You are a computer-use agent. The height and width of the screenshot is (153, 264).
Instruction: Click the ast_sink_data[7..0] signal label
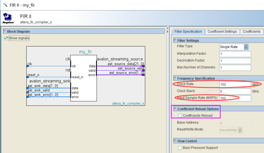[43, 86]
